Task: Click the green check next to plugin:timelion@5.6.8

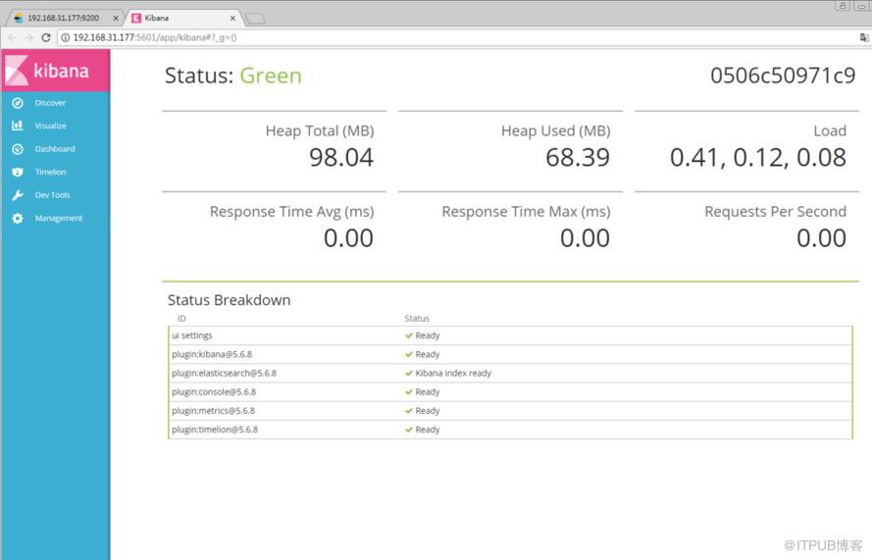Action: click(409, 430)
